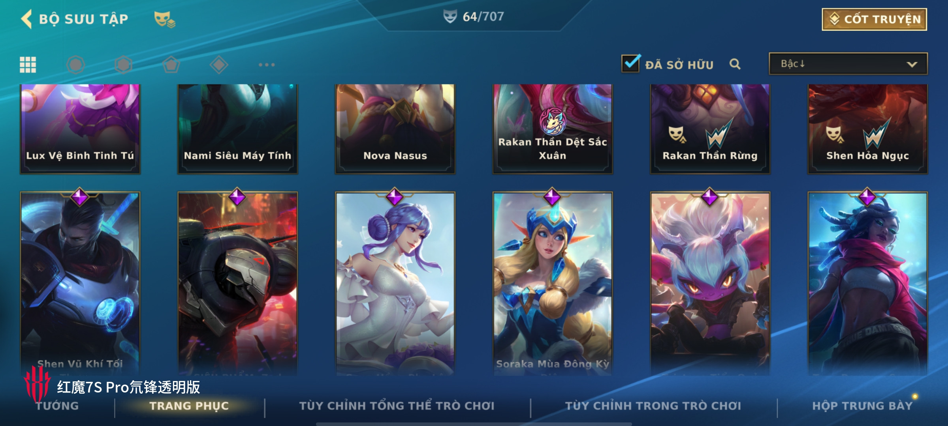Open Tùy Chỉnh Trong Trò Chơi tab
The height and width of the screenshot is (426, 948).
(653, 406)
